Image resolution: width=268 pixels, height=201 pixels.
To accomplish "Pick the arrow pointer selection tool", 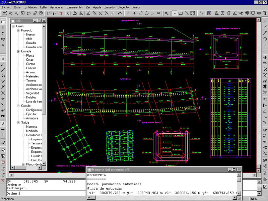I will pos(167,13).
